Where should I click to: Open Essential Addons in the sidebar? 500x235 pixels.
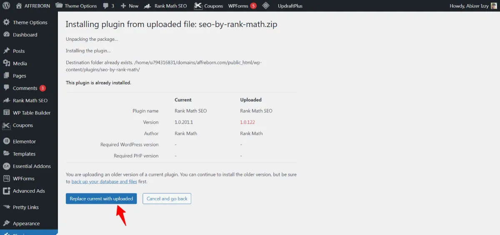coord(32,166)
